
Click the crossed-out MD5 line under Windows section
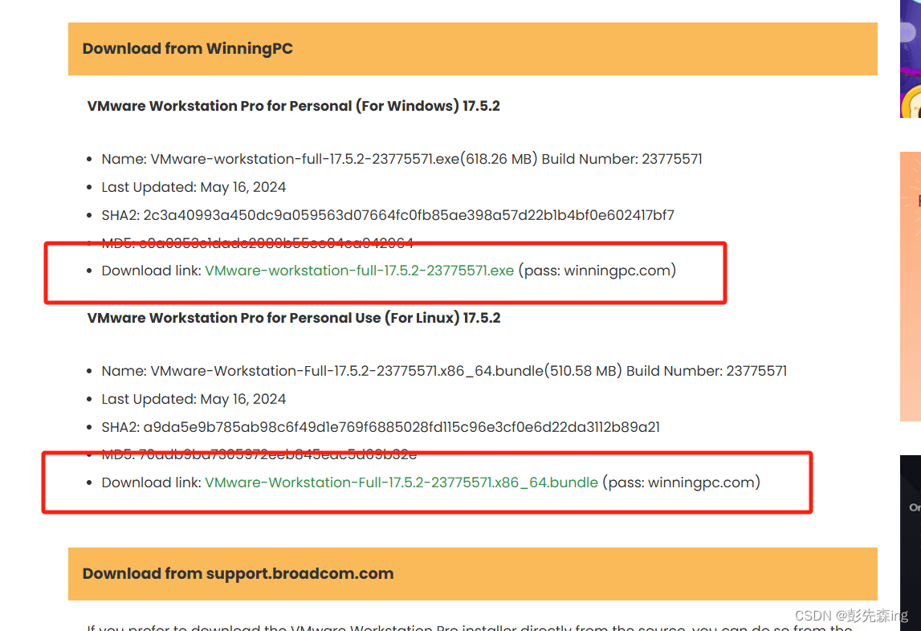257,242
